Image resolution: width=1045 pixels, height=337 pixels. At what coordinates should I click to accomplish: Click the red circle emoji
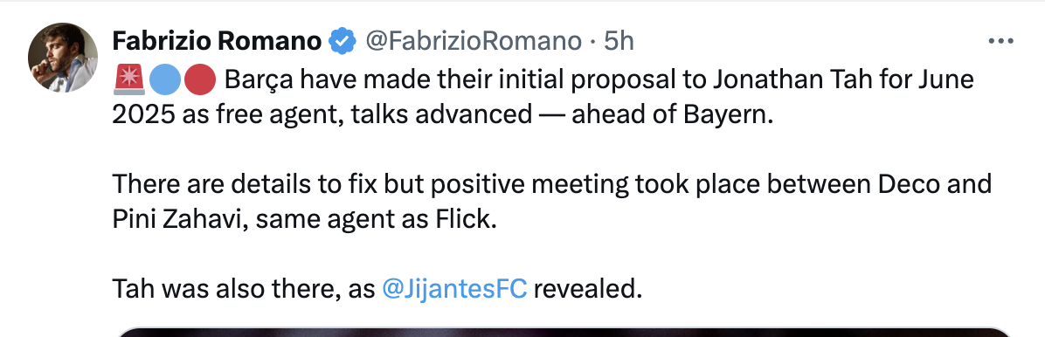[x=200, y=80]
